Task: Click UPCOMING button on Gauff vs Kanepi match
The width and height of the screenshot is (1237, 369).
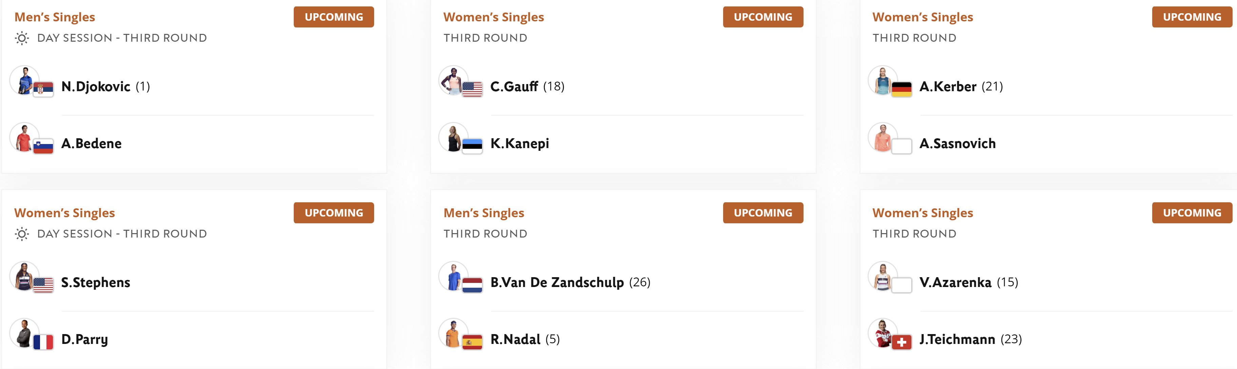Action: 763,17
